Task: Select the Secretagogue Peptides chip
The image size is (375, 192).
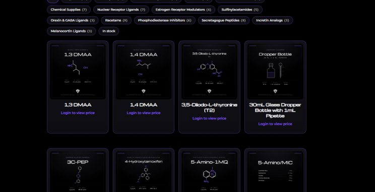Action: click(224, 20)
